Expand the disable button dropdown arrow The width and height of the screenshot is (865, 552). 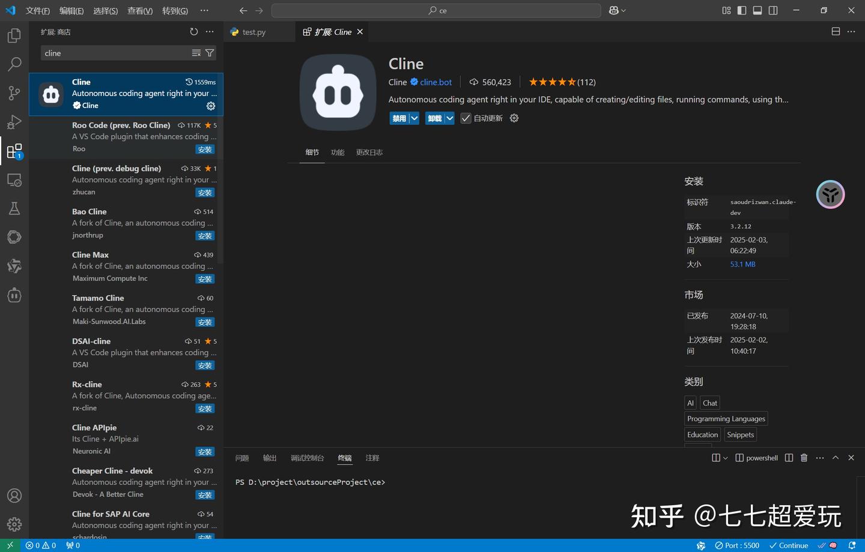coord(414,118)
